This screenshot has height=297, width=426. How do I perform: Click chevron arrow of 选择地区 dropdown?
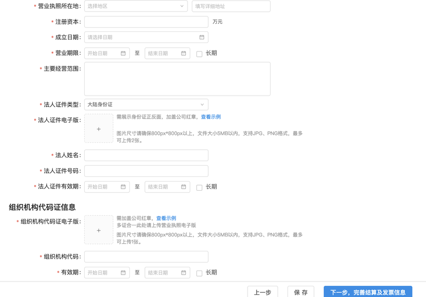(182, 6)
